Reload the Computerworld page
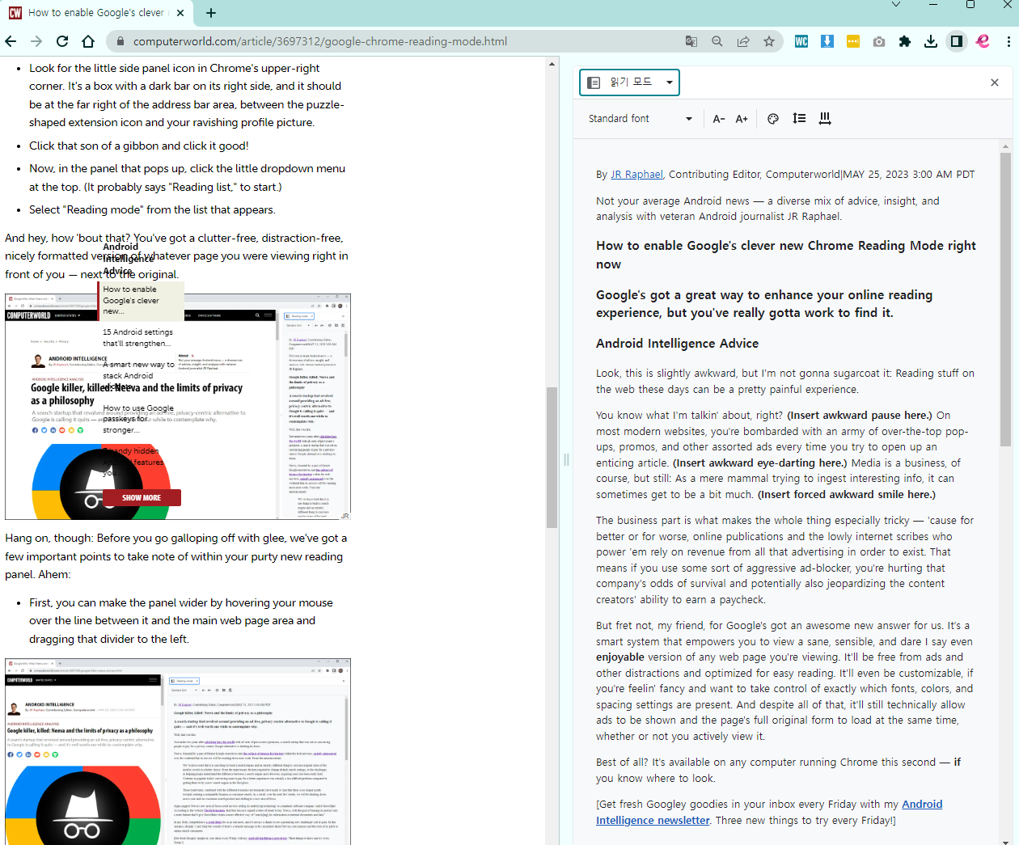 [x=62, y=41]
